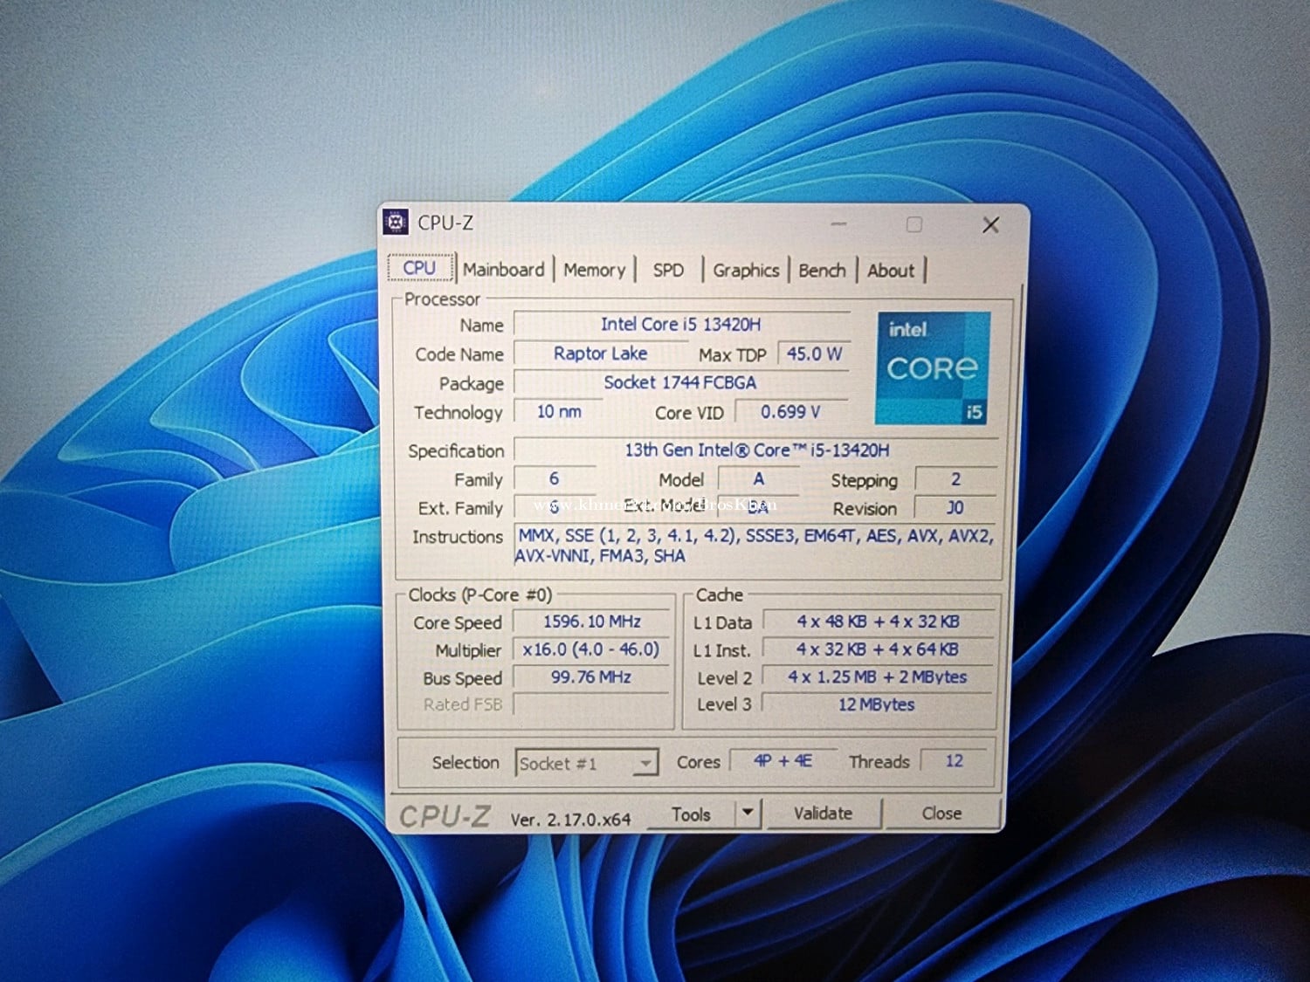The height and width of the screenshot is (982, 1310).
Task: Click the CPU-Z app icon in title bar
Action: [396, 223]
